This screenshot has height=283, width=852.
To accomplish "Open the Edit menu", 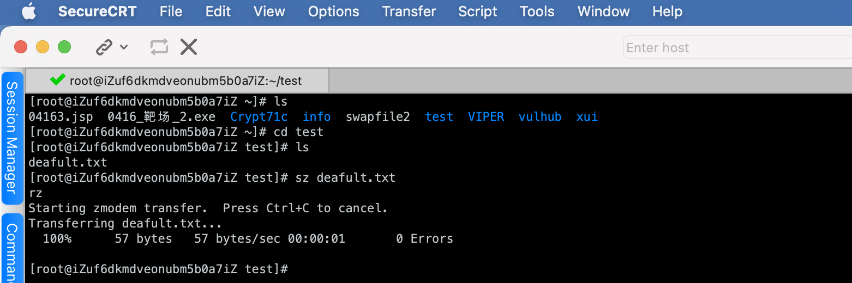I will pyautogui.click(x=218, y=11).
